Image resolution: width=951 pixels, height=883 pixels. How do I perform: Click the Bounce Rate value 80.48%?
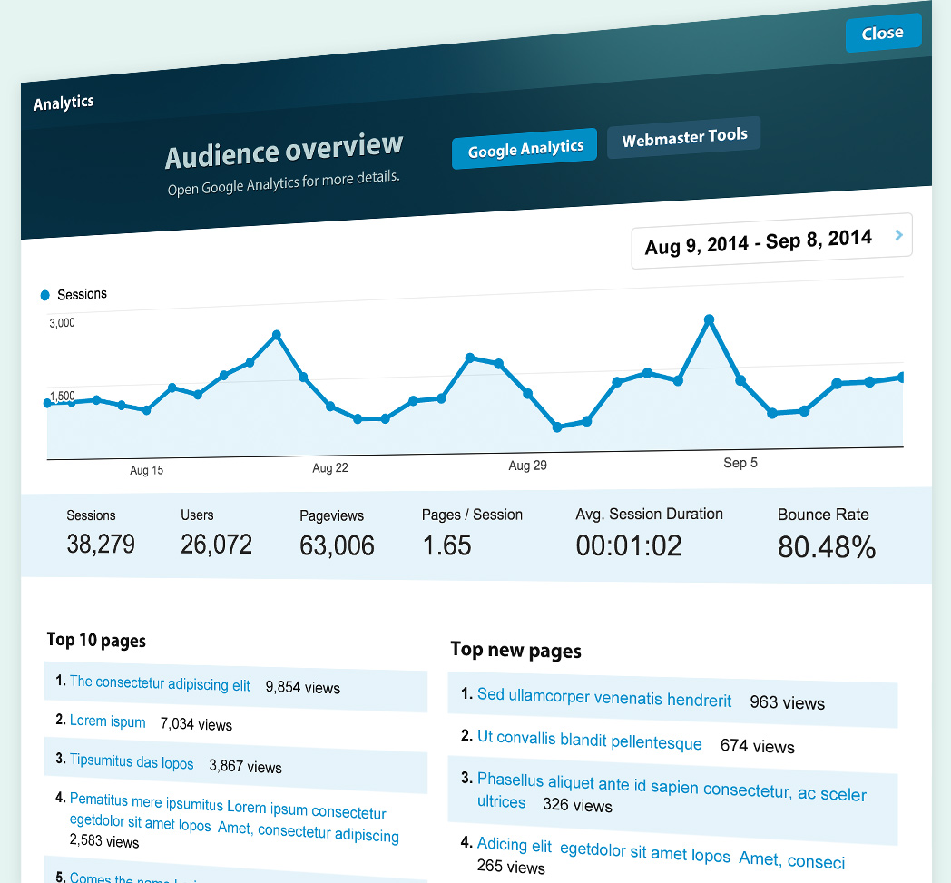click(826, 547)
